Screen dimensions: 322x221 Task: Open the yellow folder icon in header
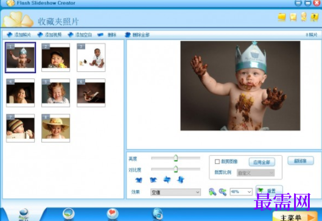282,17
